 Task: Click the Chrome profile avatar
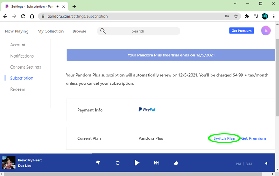click(265, 16)
